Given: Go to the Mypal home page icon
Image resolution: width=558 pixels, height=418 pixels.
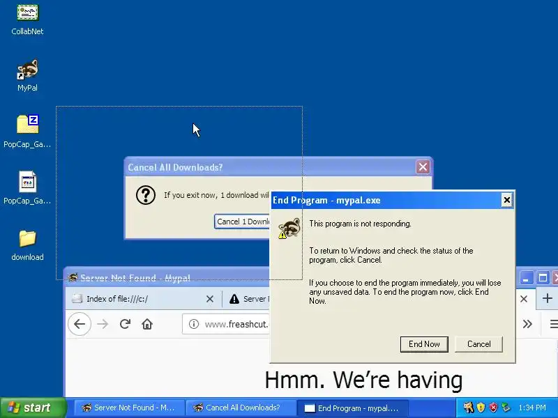Looking at the screenshot, I should coord(147,324).
